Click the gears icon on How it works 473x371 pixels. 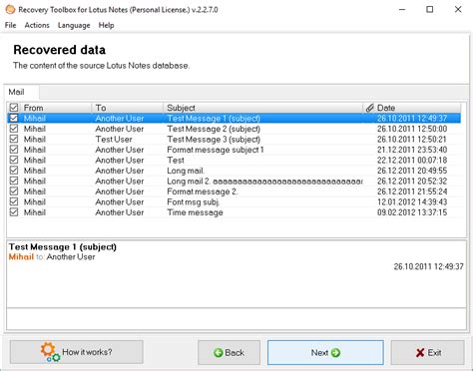[50, 352]
